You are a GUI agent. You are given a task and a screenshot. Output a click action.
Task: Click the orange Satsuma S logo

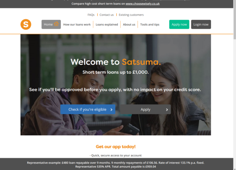click(x=26, y=24)
